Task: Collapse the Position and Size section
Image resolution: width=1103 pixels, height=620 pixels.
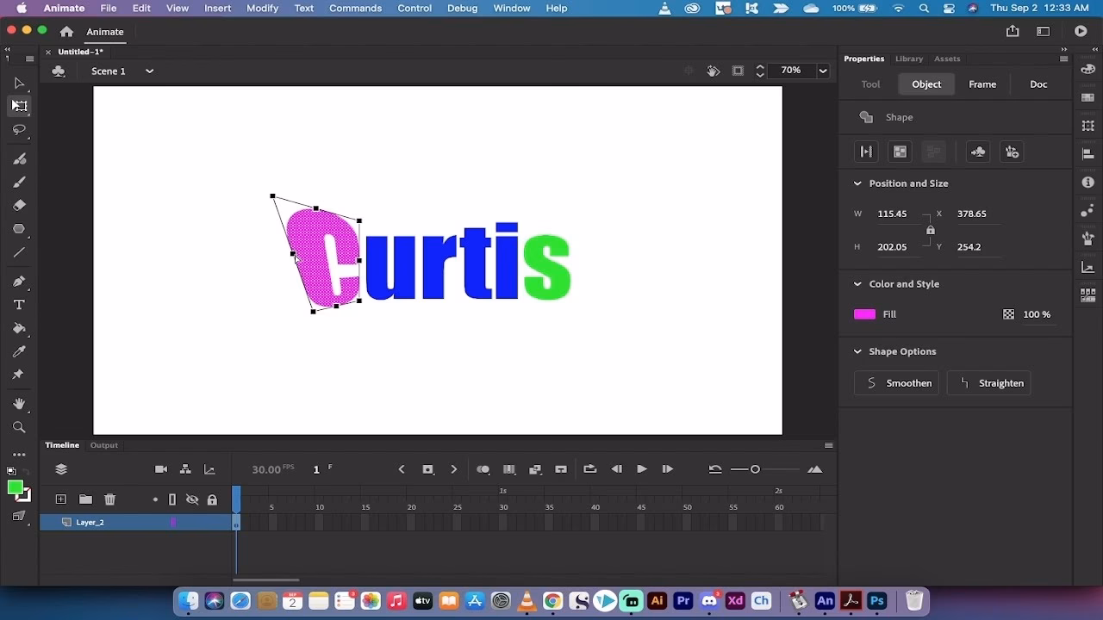Action: point(857,183)
